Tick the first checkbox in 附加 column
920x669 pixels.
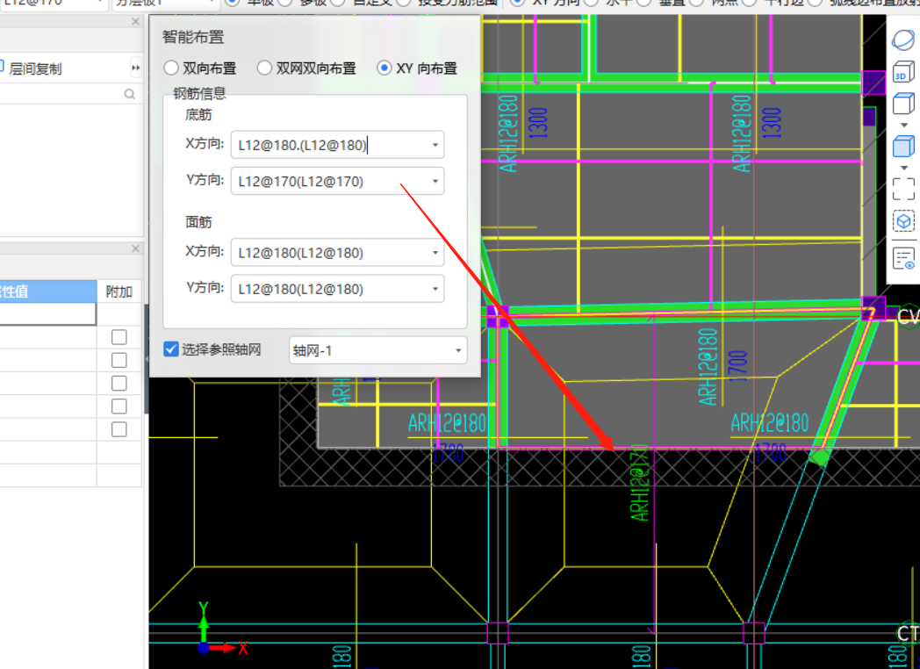pos(119,337)
